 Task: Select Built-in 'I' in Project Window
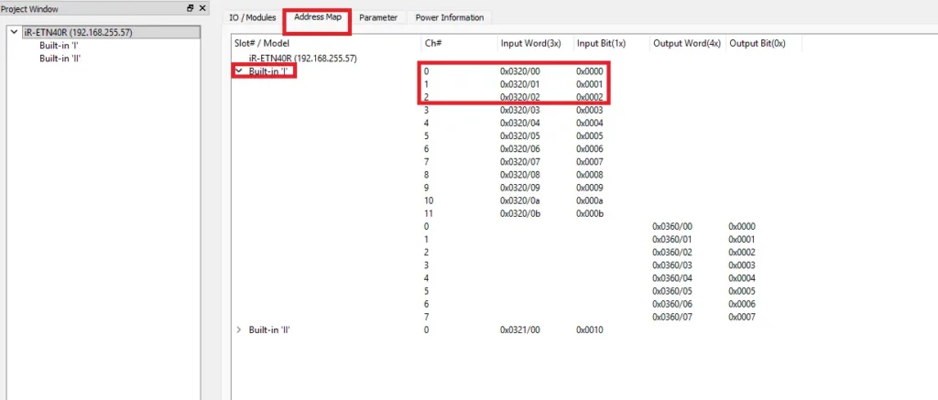(x=60, y=46)
